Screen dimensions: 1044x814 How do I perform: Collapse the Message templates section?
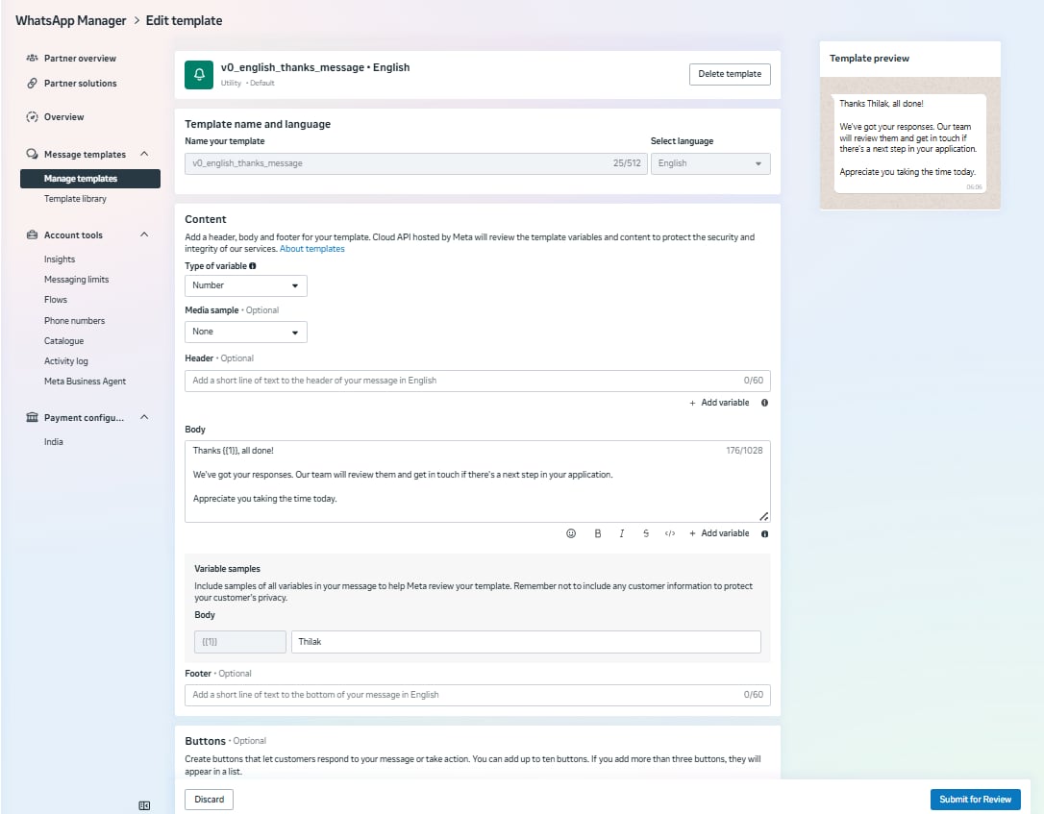coord(144,154)
